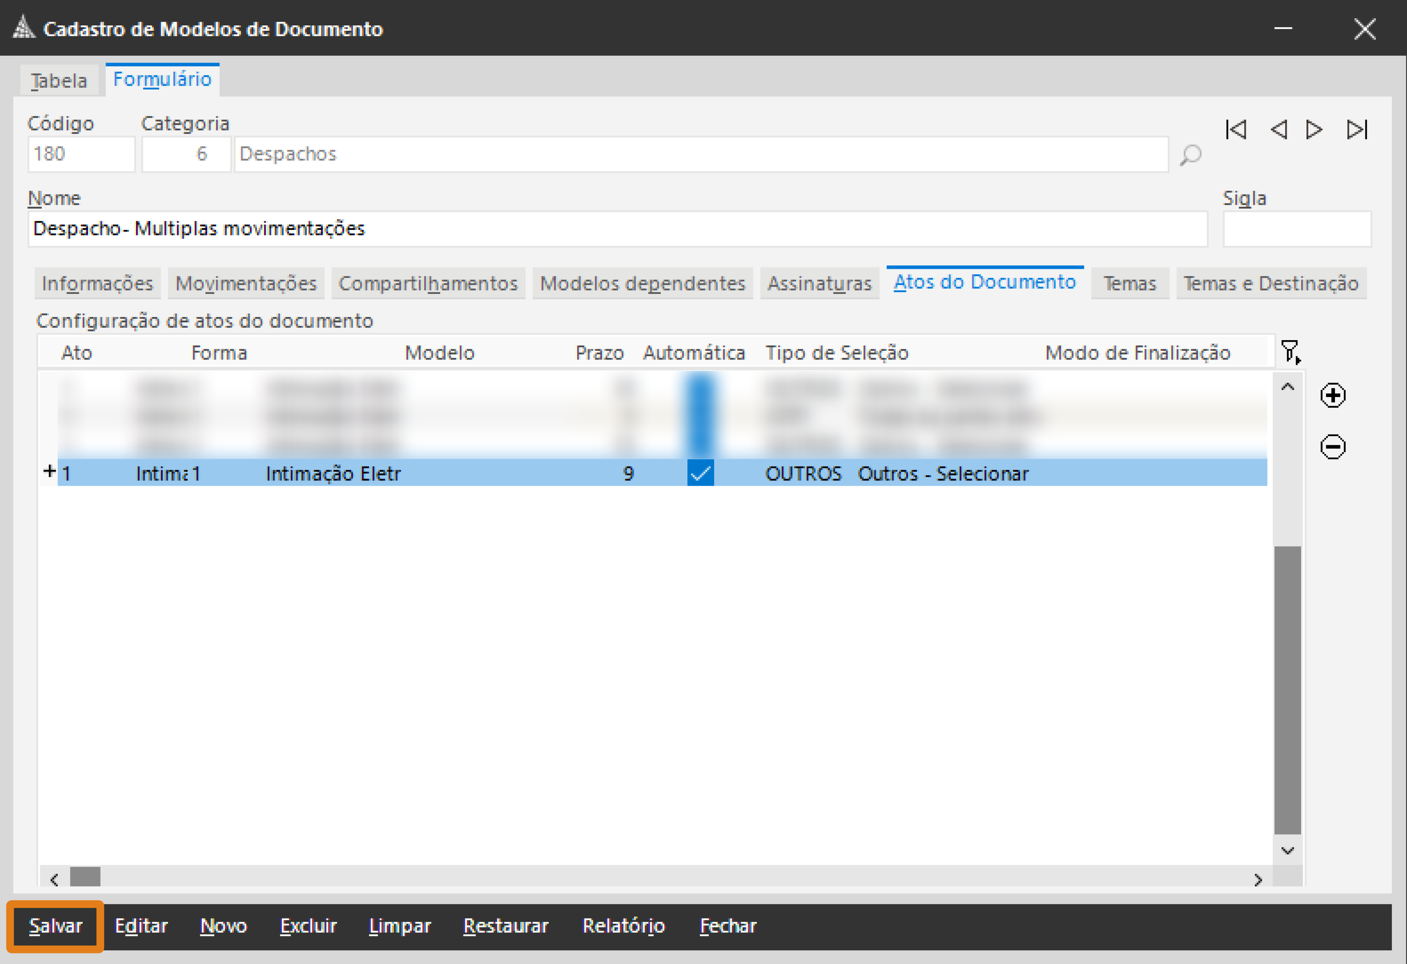
Task: Click the horizontal scrollbar thumb
Action: 85,877
